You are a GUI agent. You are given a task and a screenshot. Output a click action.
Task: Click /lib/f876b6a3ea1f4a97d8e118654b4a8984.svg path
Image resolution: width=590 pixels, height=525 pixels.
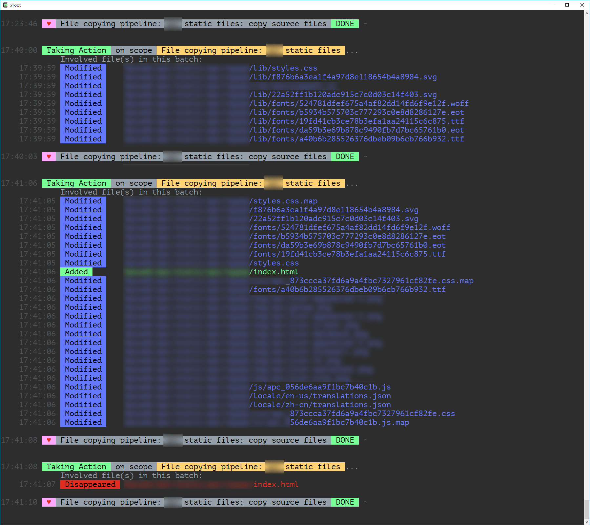pyautogui.click(x=343, y=77)
